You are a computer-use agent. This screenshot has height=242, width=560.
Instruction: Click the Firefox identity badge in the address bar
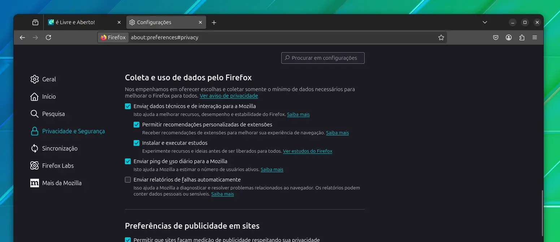(x=113, y=37)
